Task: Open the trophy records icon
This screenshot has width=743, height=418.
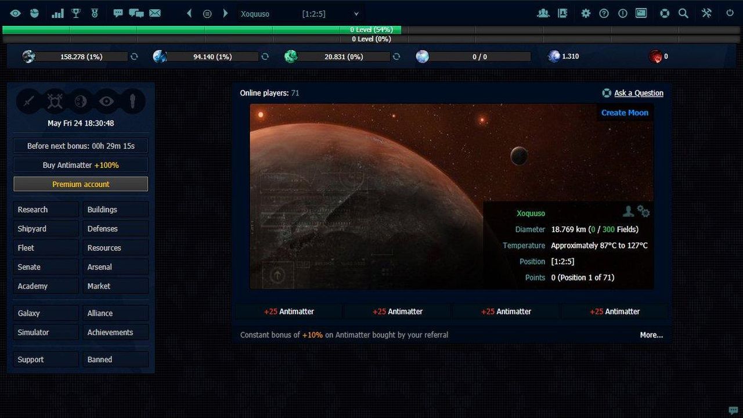Action: point(76,13)
